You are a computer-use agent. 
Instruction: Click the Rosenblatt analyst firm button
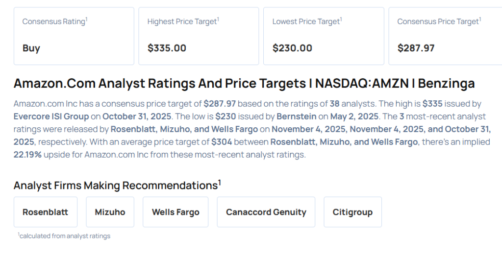point(45,212)
